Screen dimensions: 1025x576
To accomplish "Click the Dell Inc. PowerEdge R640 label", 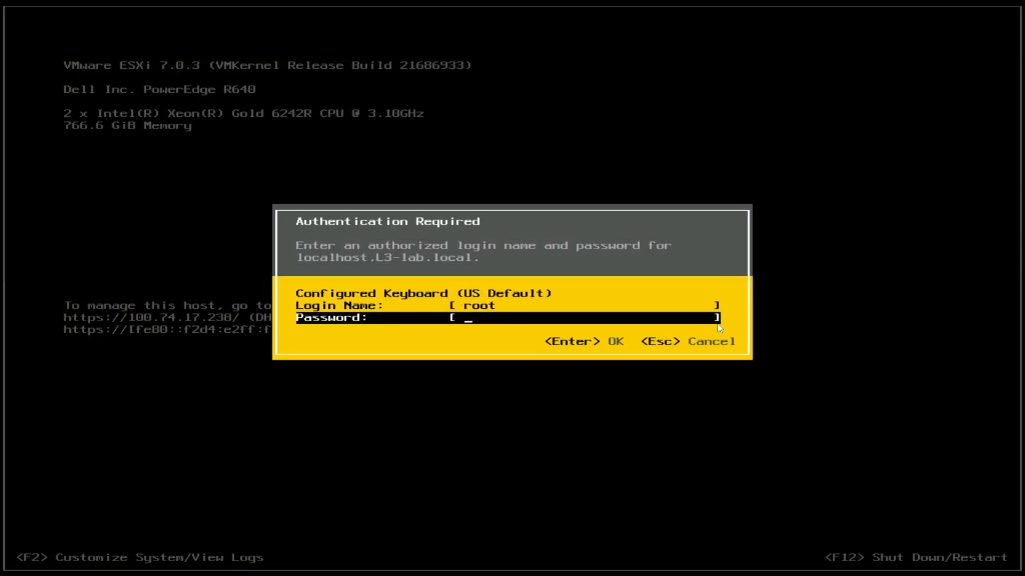I will pyautogui.click(x=160, y=89).
